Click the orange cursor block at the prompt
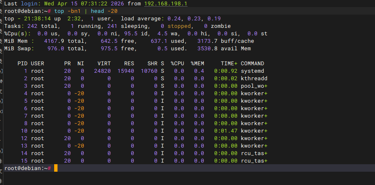Screen dimensions: 375x185 click(x=56, y=168)
